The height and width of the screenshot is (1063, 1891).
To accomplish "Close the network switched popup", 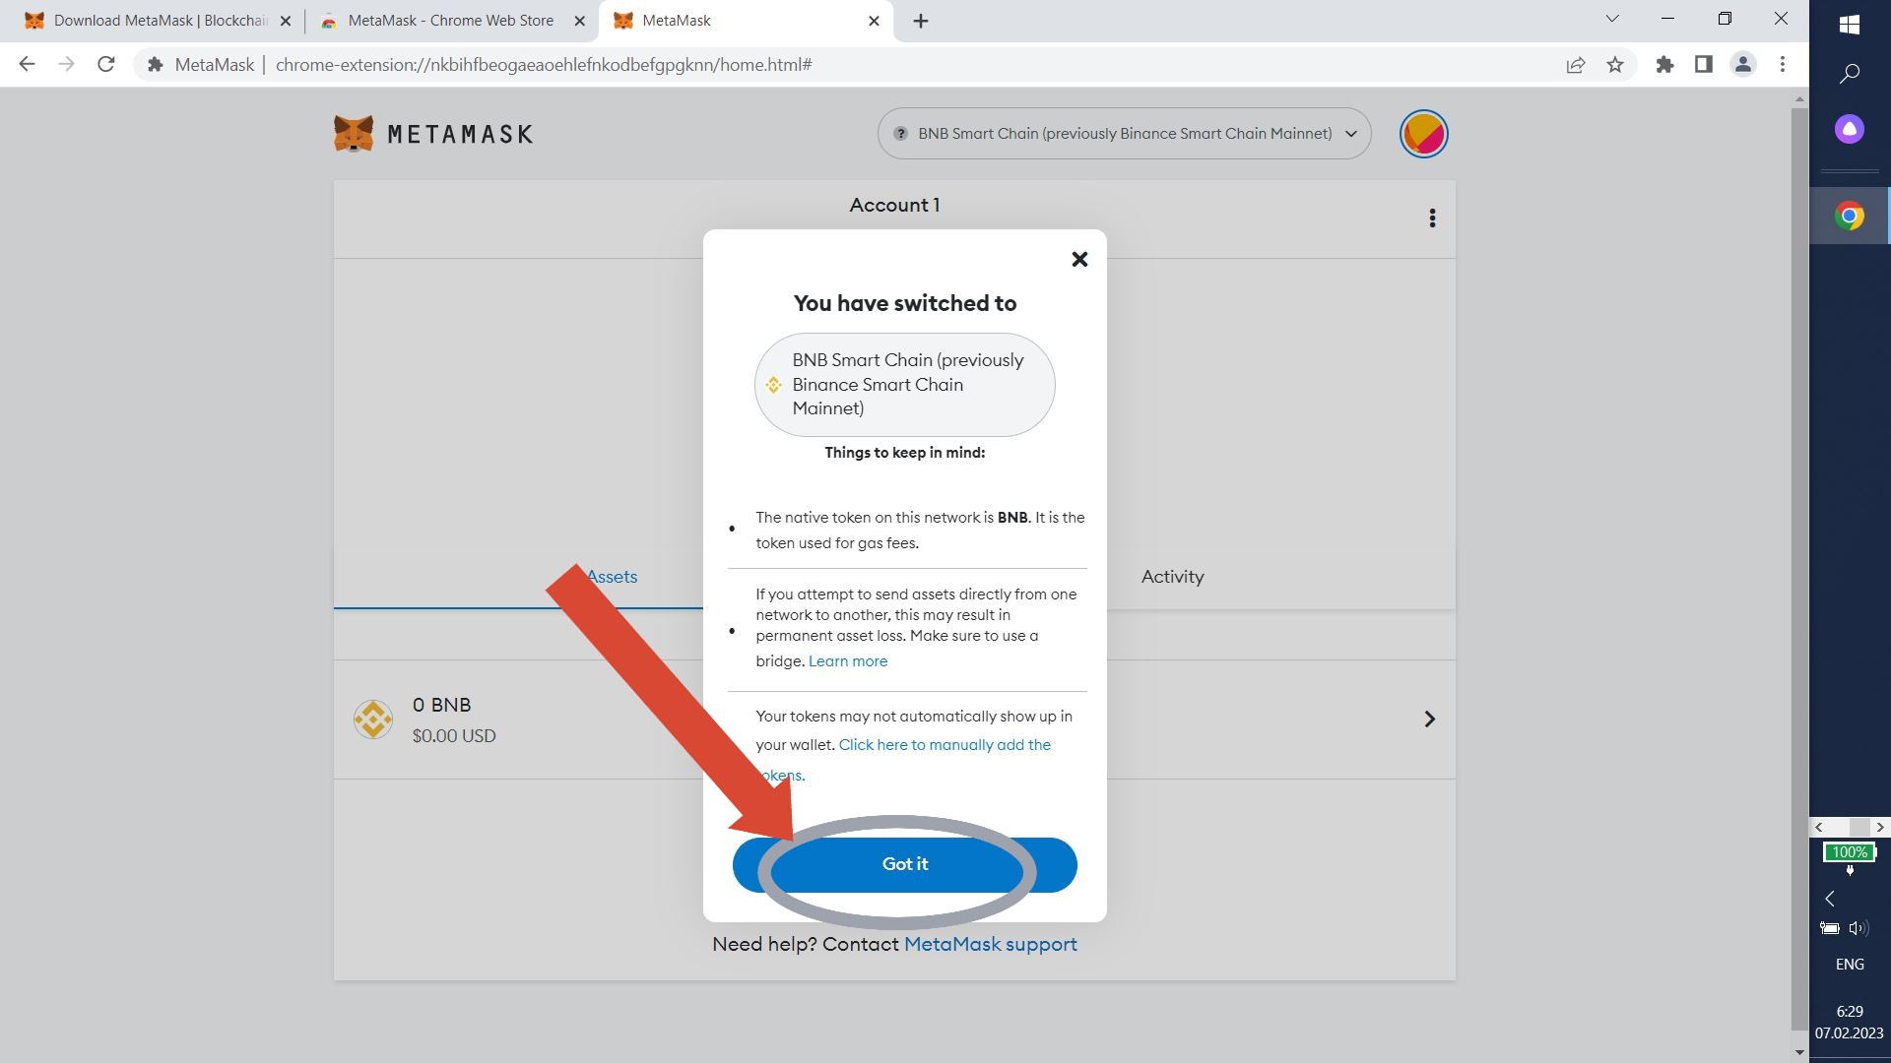I will 1079,259.
